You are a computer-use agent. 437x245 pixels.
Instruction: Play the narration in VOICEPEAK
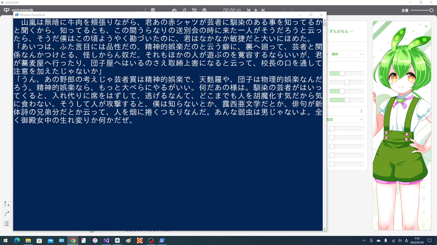pos(256,10)
